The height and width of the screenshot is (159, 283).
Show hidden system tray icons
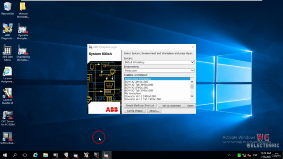(229, 155)
